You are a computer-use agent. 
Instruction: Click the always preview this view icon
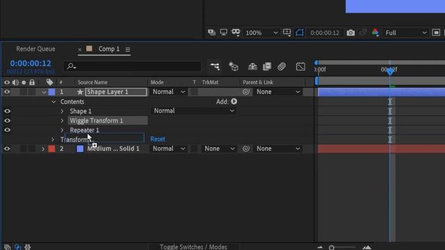(x=211, y=33)
